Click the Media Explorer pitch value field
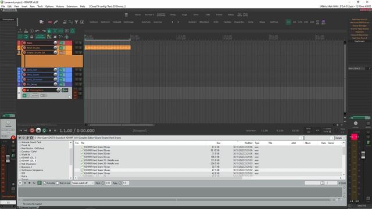The image size is (372, 209). pos(108,183)
